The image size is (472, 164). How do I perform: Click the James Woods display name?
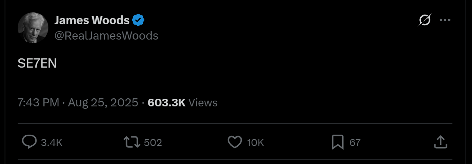pyautogui.click(x=92, y=20)
